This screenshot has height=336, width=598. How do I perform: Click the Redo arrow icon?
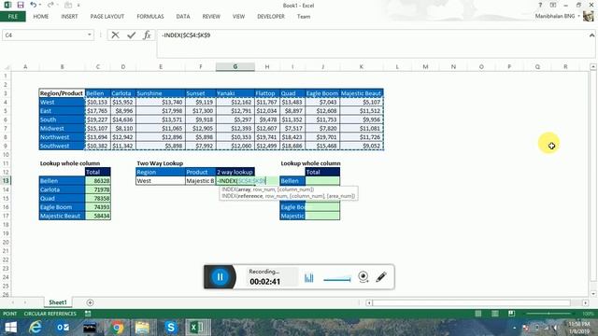point(50,5)
